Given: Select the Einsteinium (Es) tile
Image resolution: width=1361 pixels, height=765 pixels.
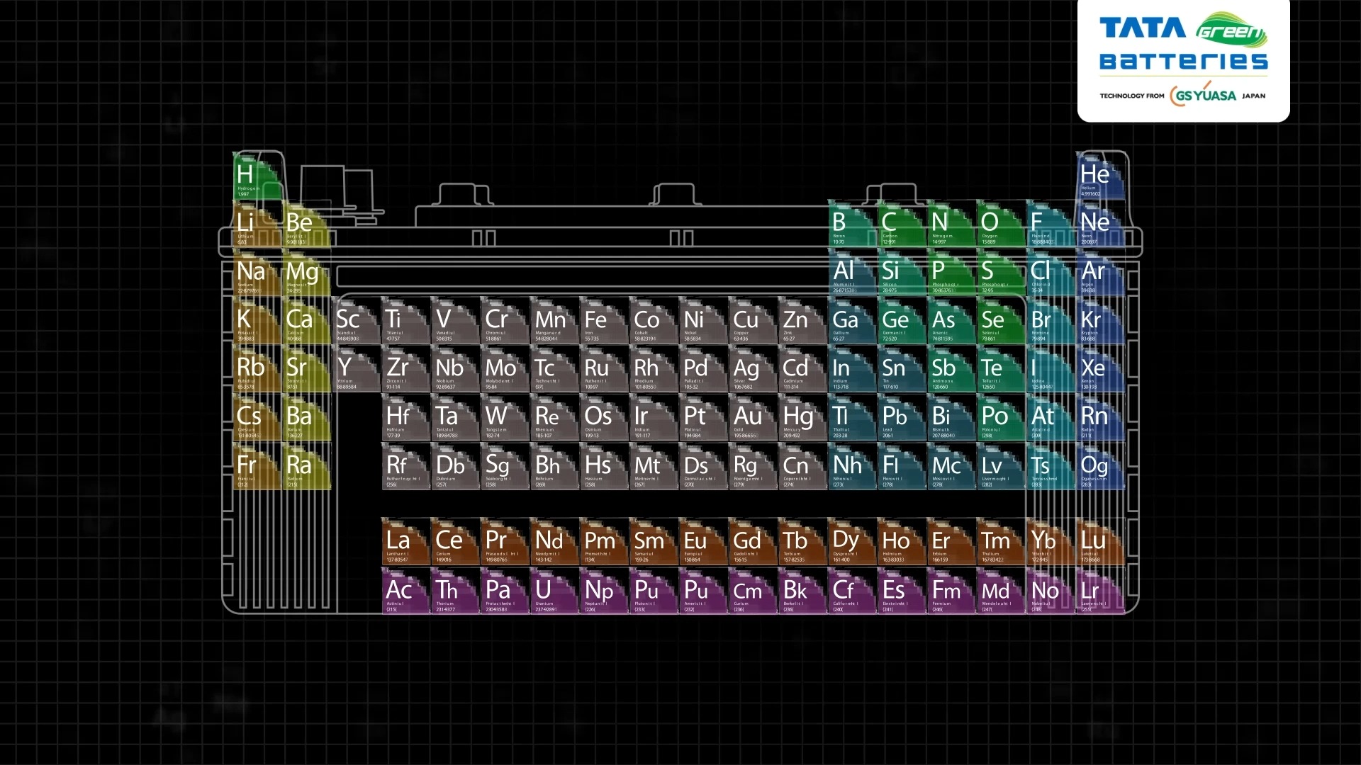Looking at the screenshot, I should pos(902,591).
